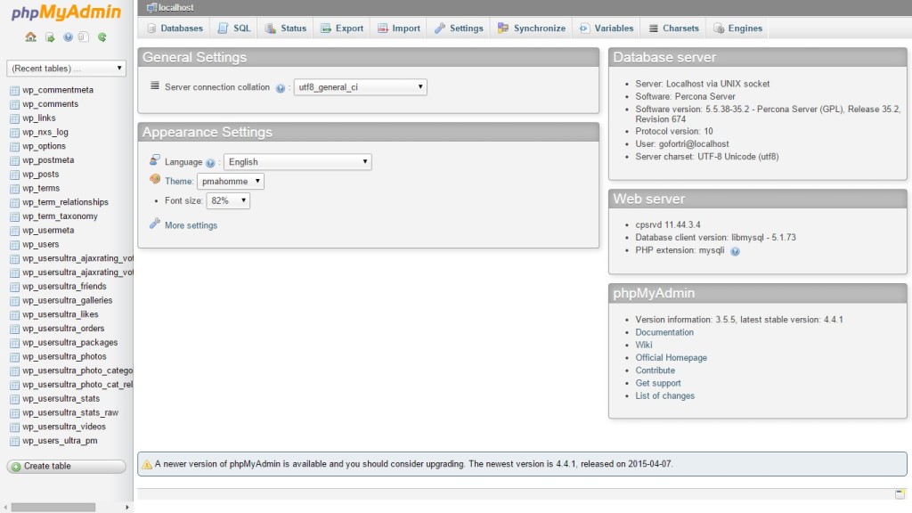912x513 pixels.
Task: Click the left arrow of the navigation scrollbar
Action: tap(6, 508)
